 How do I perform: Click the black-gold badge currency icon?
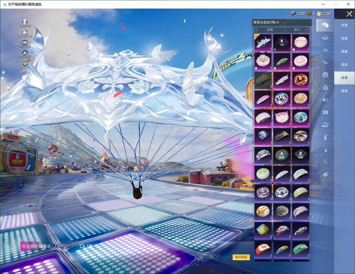click(x=310, y=14)
